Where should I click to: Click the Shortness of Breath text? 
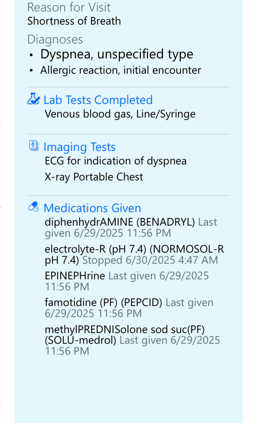[x=74, y=21]
